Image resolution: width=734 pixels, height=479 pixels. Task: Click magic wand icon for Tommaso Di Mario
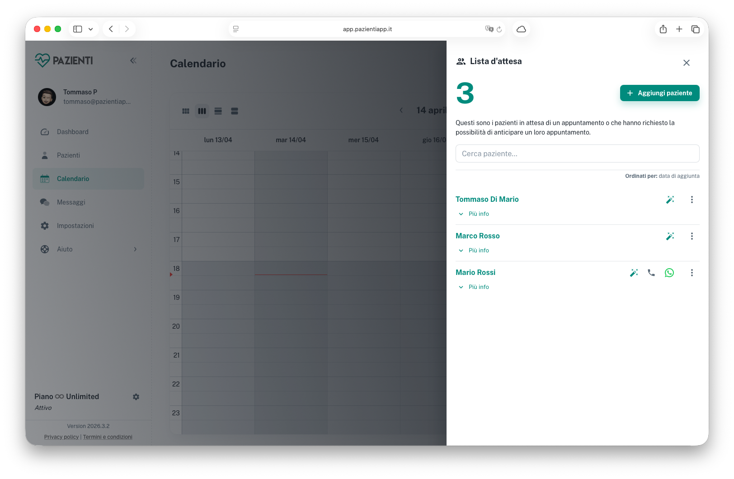[670, 200]
